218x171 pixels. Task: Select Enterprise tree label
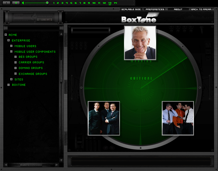[x=21, y=40]
